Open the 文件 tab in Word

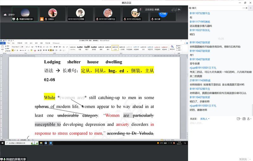(x=4, y=43)
